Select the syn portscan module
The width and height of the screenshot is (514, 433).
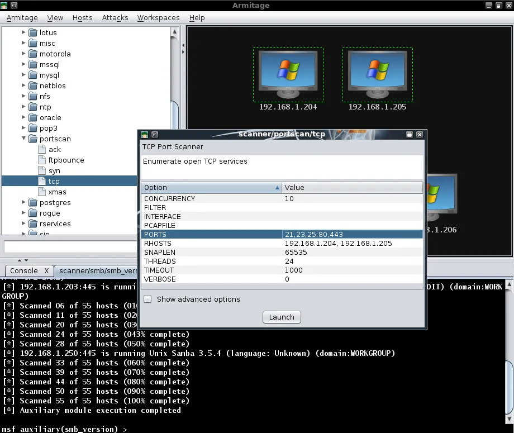coord(54,170)
